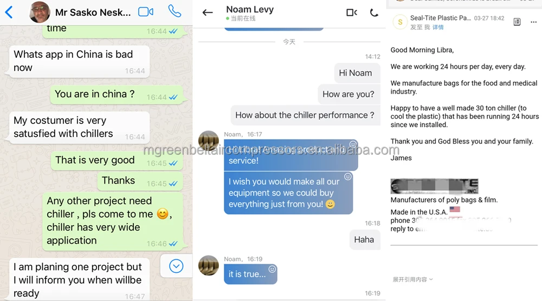The width and height of the screenshot is (542, 301).
Task: Start video call with Mr Sasko
Action: click(x=145, y=12)
